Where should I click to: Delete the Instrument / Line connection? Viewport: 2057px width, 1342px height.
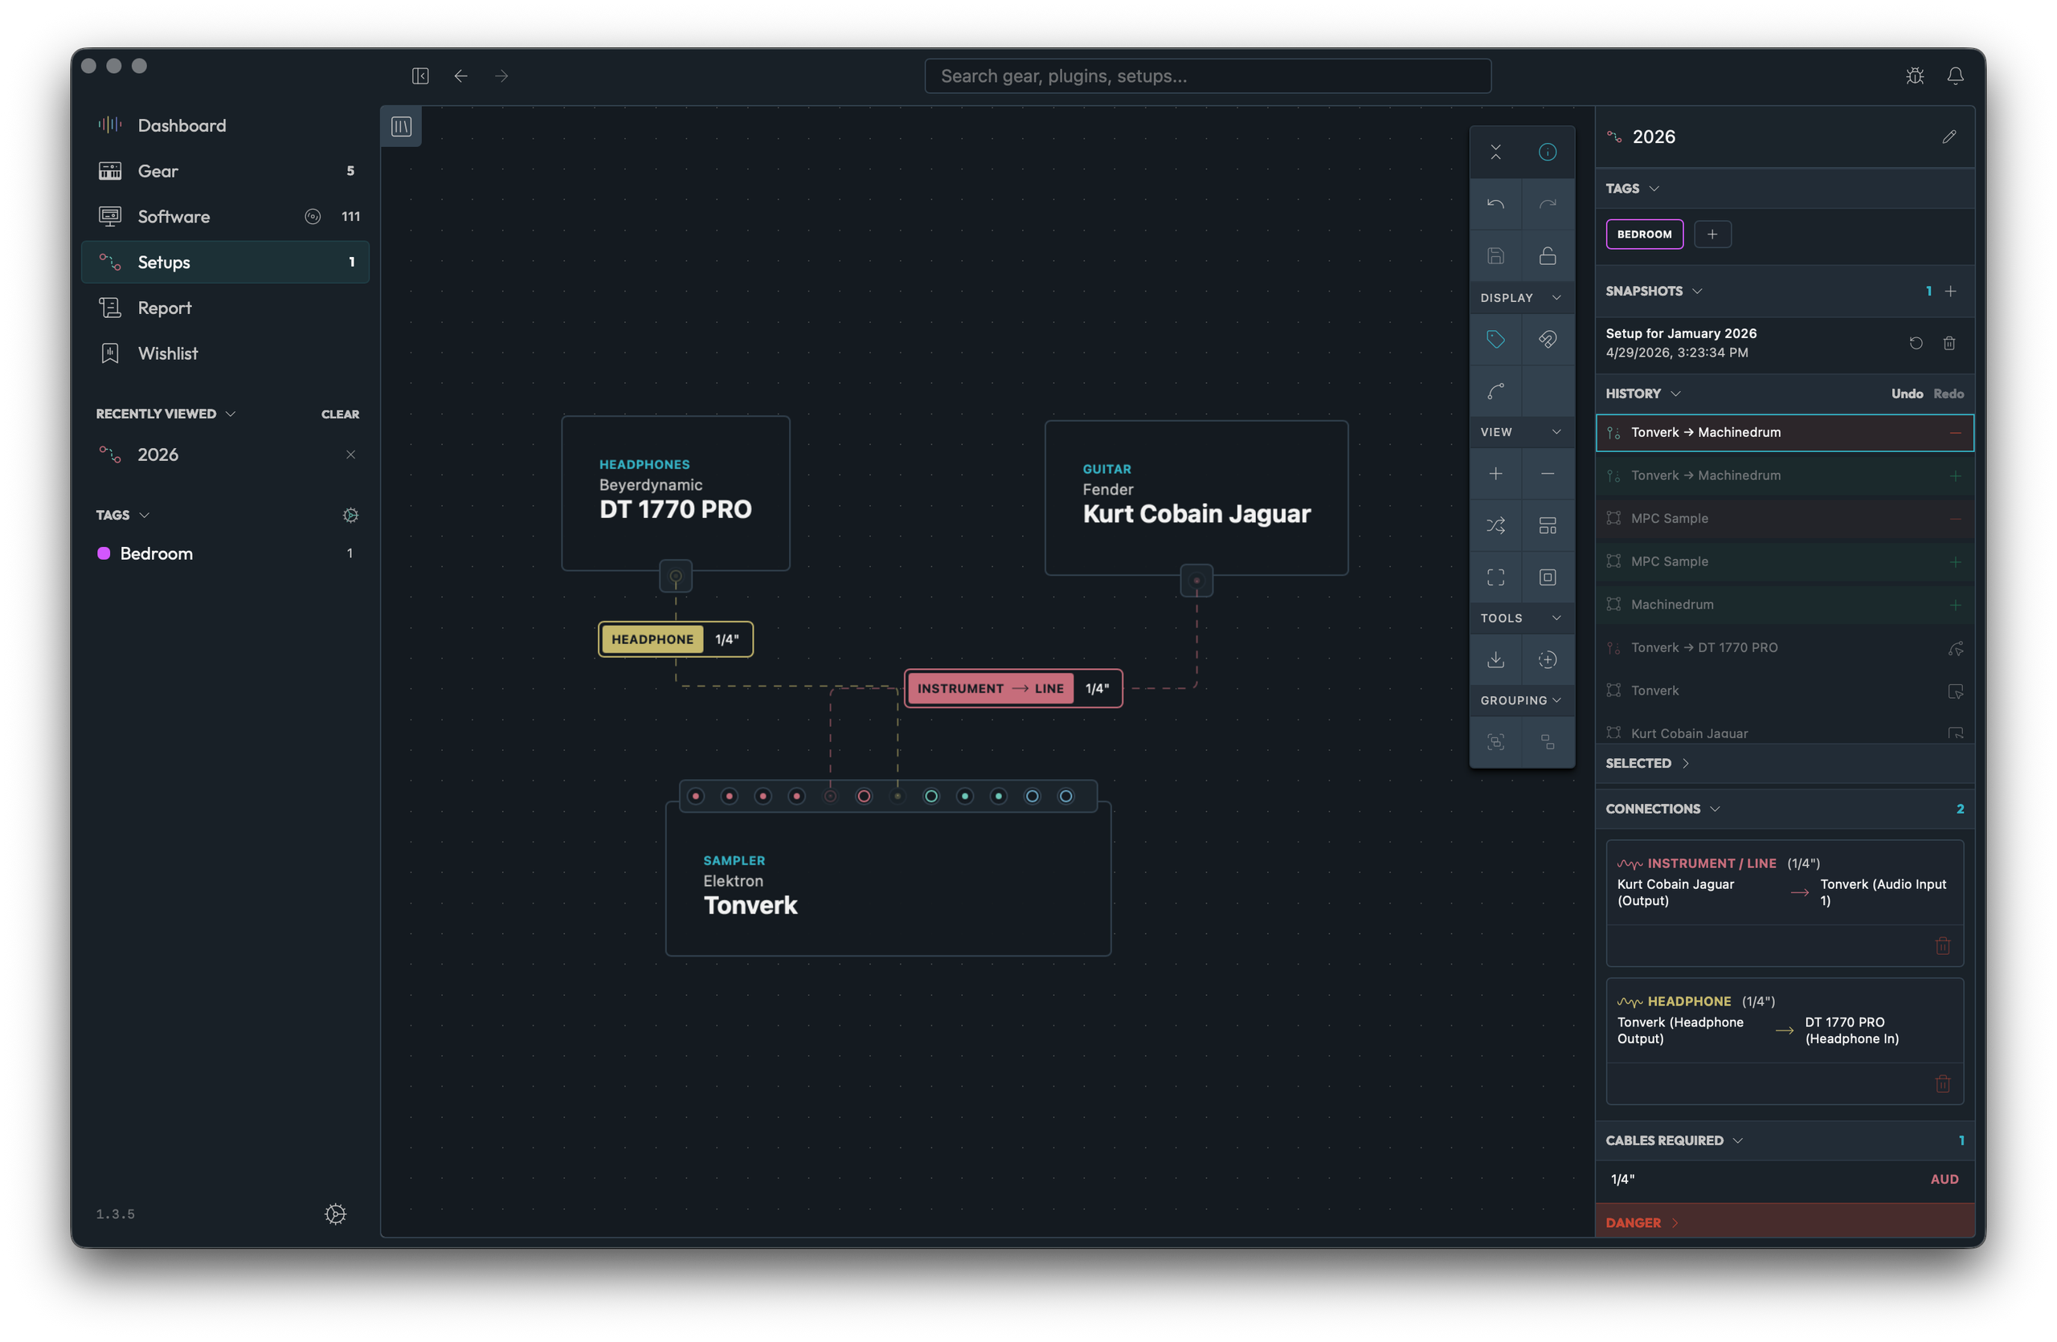tap(1942, 945)
